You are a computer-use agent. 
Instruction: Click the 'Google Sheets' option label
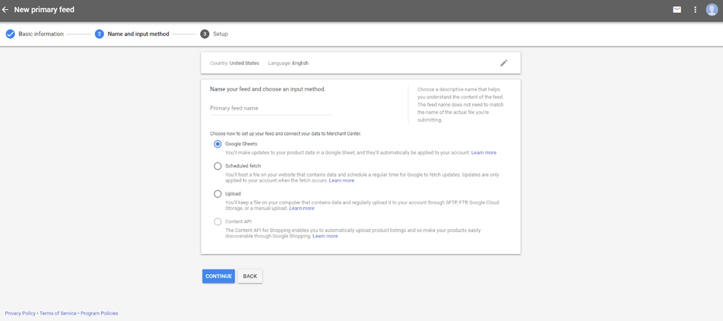[241, 144]
